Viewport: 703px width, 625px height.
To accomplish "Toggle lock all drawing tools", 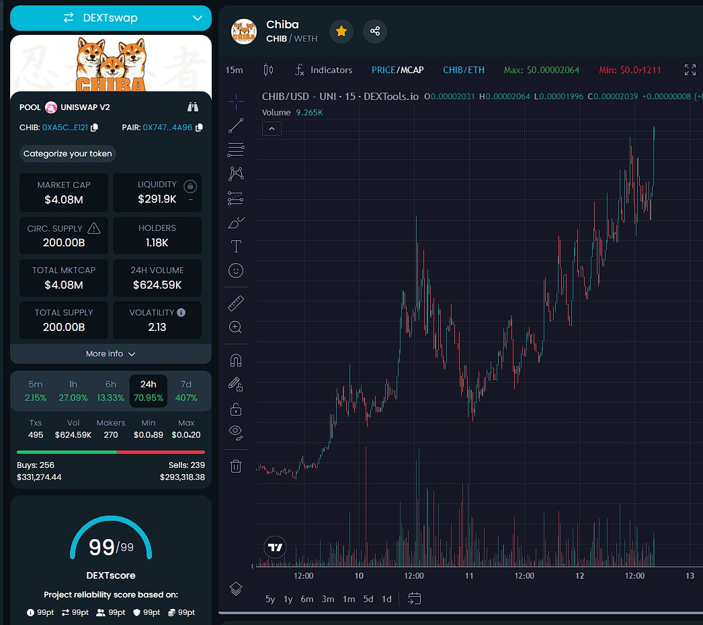I will click(x=236, y=409).
